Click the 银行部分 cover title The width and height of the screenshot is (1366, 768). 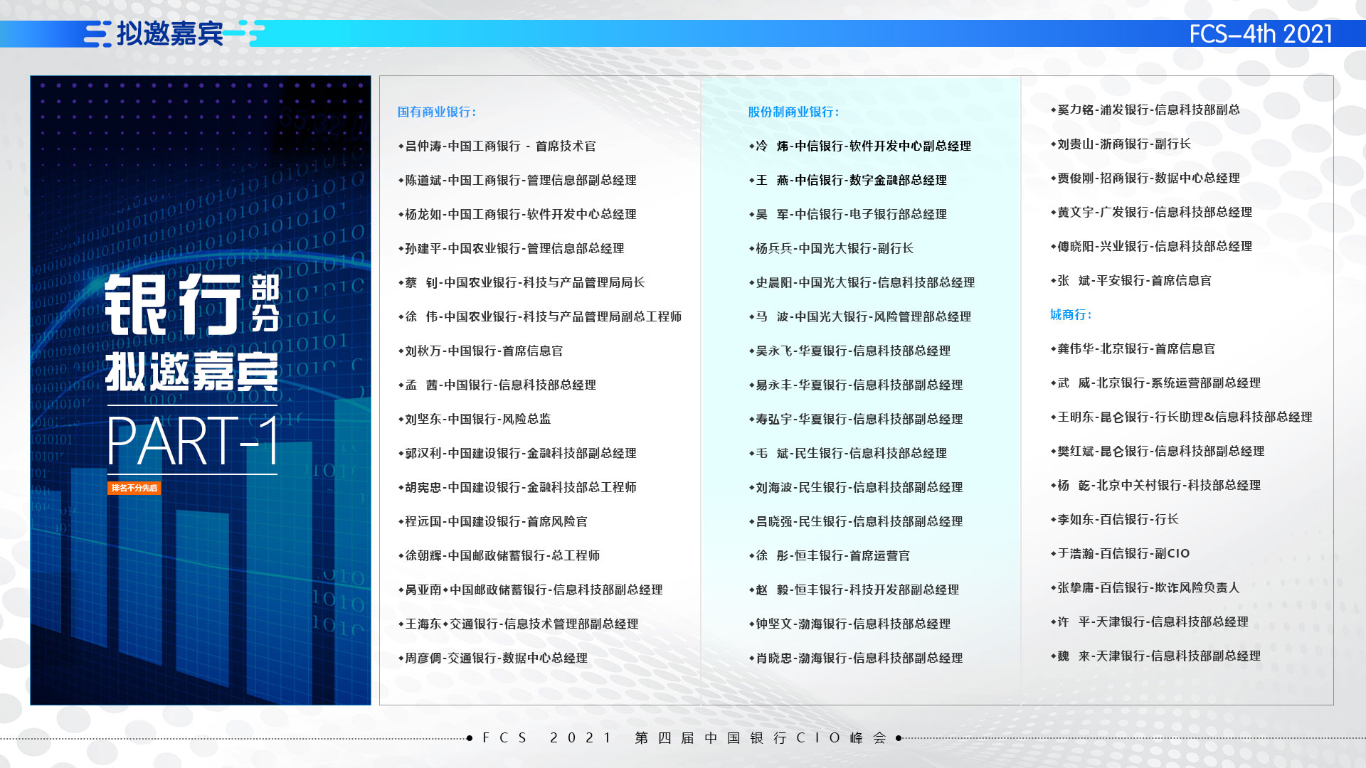(193, 304)
